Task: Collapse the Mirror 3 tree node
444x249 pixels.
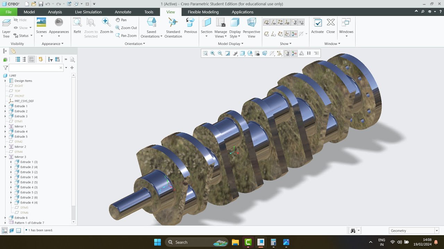Action: tap(5, 157)
